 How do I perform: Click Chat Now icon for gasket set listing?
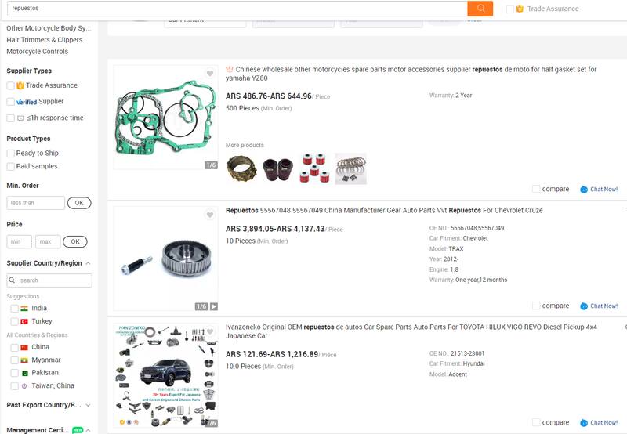click(x=584, y=190)
